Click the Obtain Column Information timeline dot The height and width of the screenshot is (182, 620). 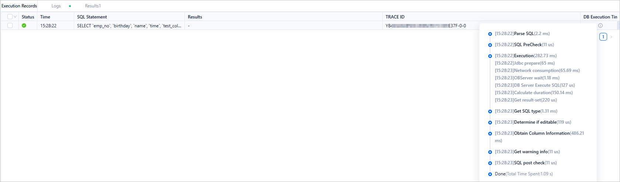490,134
